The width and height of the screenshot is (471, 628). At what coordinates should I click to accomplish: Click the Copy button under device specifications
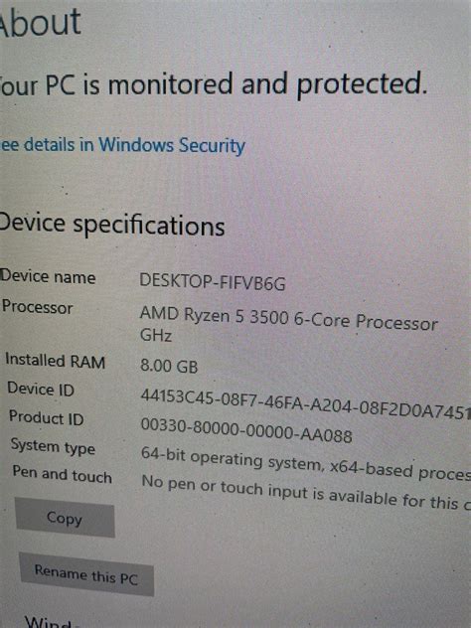(x=65, y=518)
